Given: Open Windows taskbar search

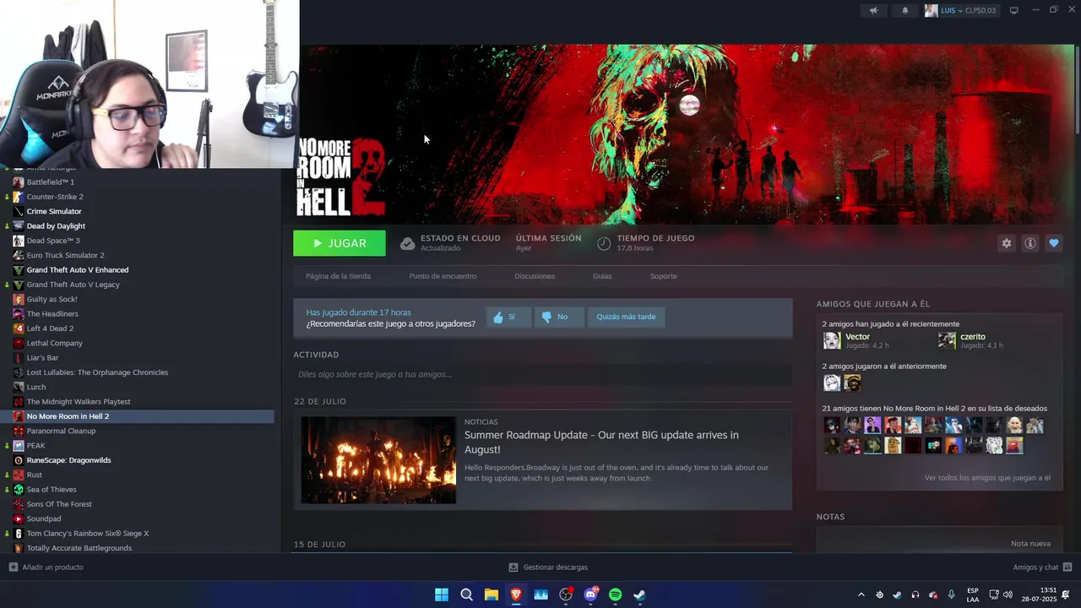Looking at the screenshot, I should 466,594.
